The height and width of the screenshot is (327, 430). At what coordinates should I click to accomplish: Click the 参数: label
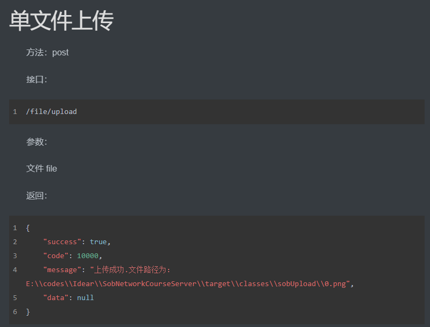(x=37, y=141)
